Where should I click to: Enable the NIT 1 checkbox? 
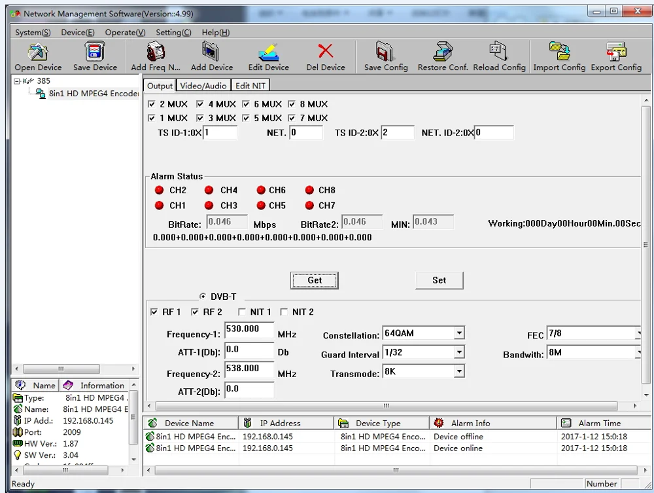point(242,312)
